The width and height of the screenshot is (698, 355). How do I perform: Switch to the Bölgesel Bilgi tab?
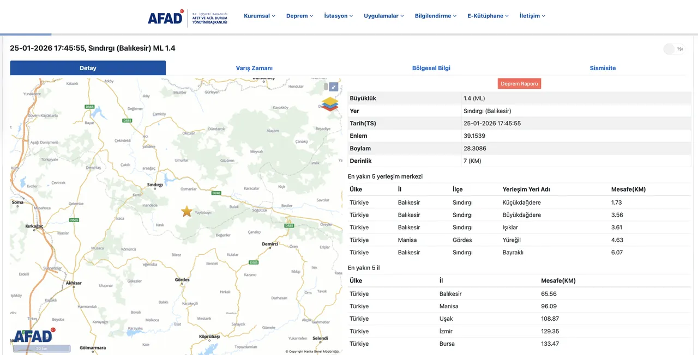tap(431, 68)
